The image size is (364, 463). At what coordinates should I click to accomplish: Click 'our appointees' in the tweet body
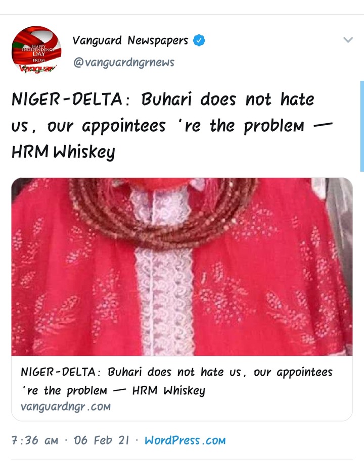(107, 126)
